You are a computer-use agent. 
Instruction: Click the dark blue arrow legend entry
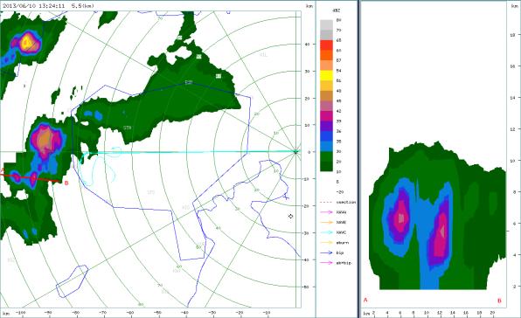(x=332, y=252)
